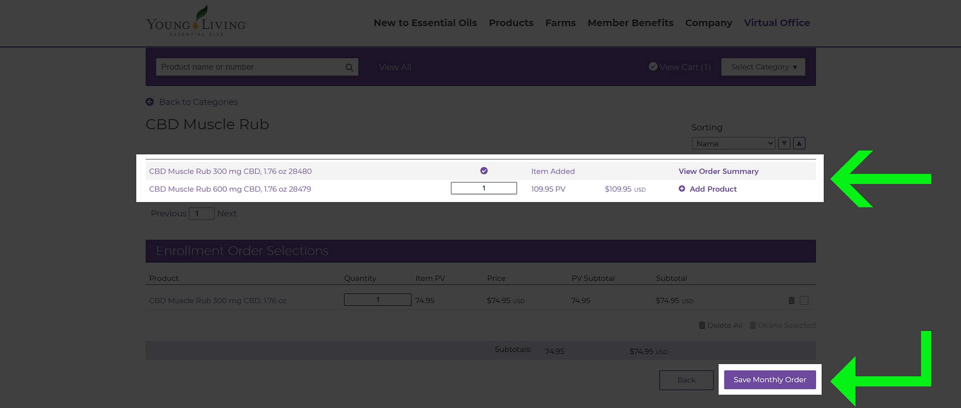Viewport: 961px width, 408px height.
Task: Go to Member Benefits in navigation
Action: tap(630, 23)
